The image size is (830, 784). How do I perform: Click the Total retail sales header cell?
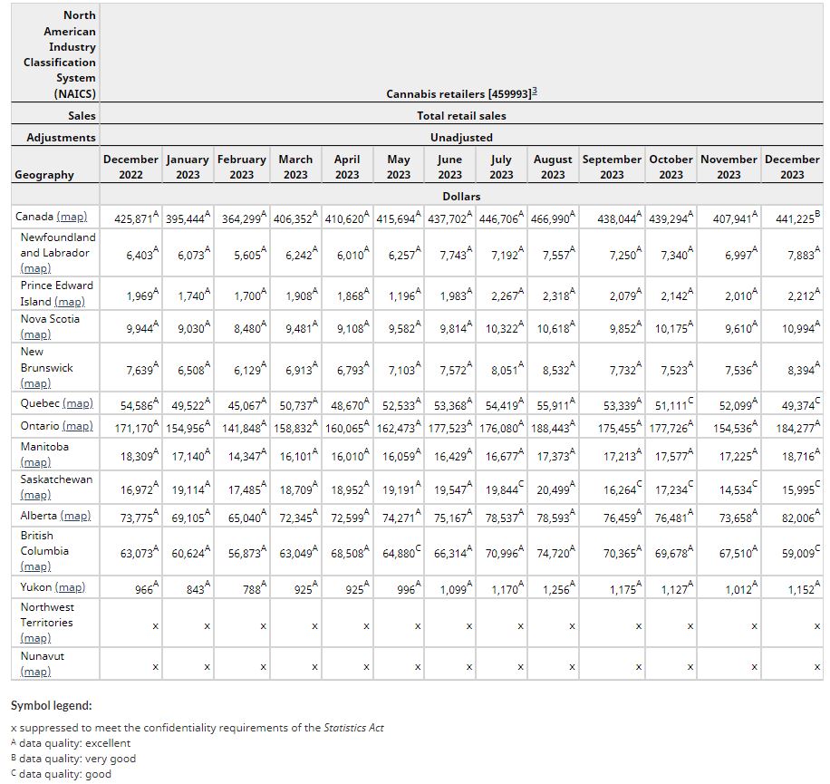(x=461, y=116)
